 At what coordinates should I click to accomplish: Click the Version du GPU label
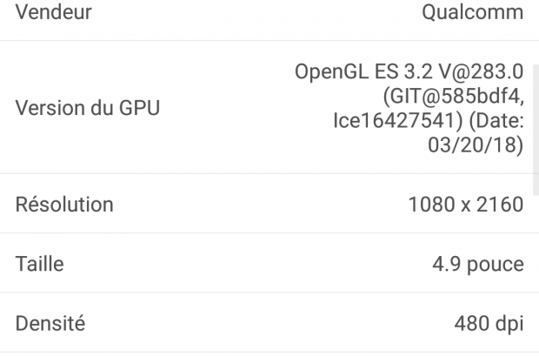coord(88,108)
